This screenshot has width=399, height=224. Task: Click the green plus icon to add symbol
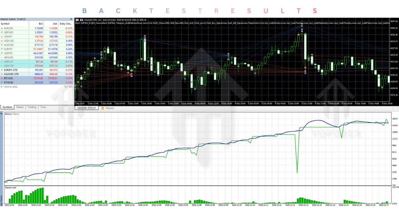2,87
